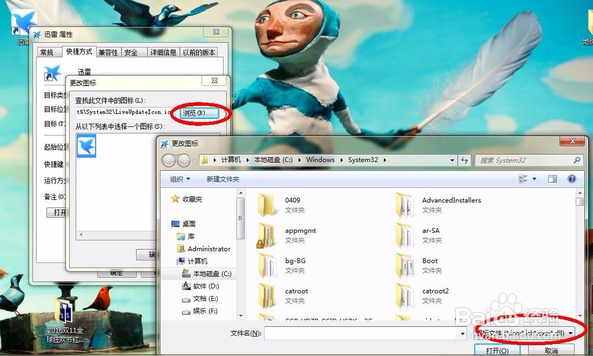Viewport: 593px width, 356px height.
Task: Click the change view icon in the dialog toolbar
Action: (x=522, y=178)
